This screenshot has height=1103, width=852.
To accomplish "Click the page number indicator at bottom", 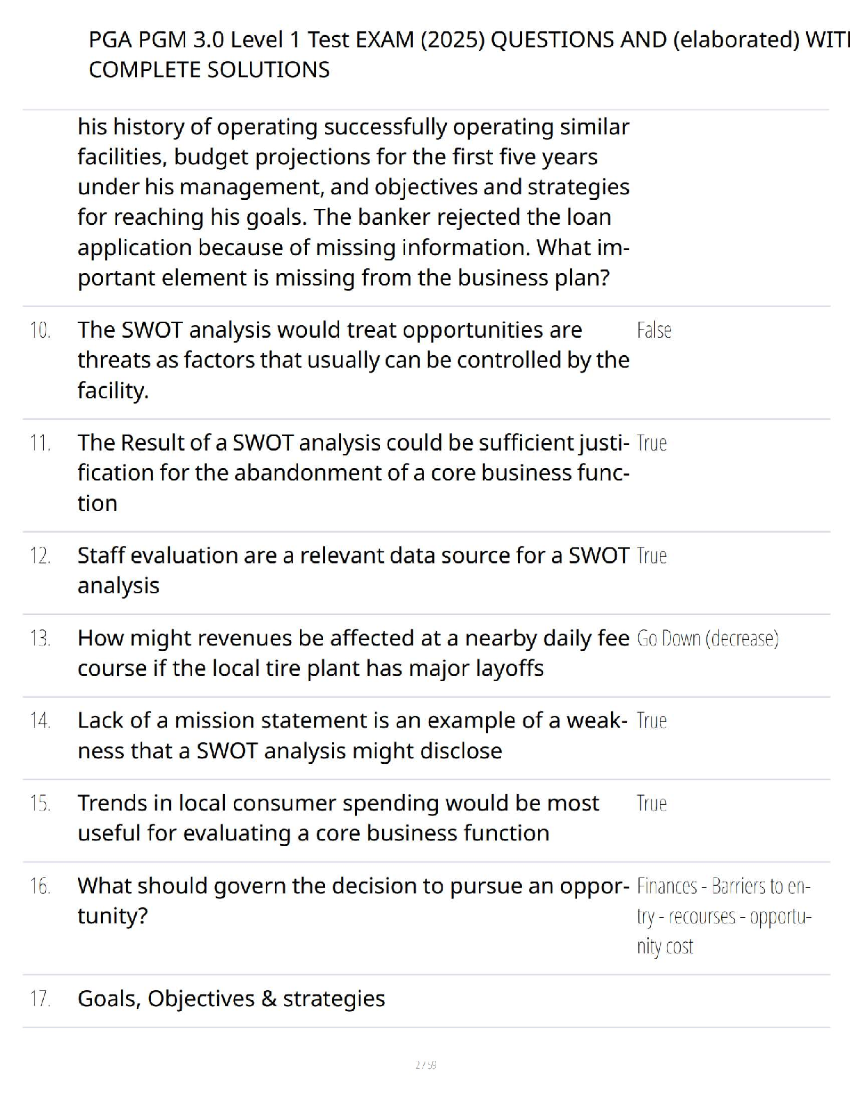I will [425, 1065].
